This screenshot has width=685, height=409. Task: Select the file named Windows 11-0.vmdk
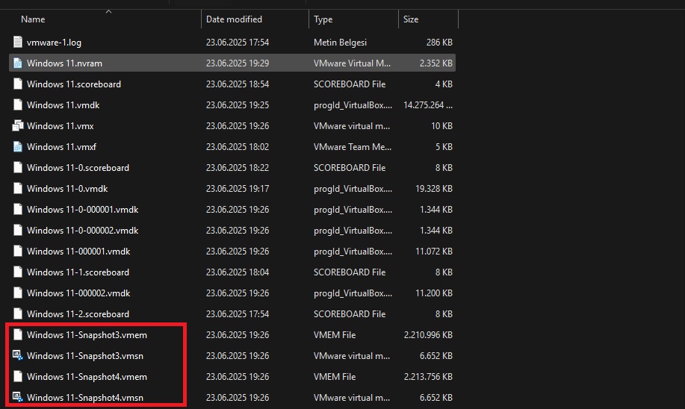point(67,189)
